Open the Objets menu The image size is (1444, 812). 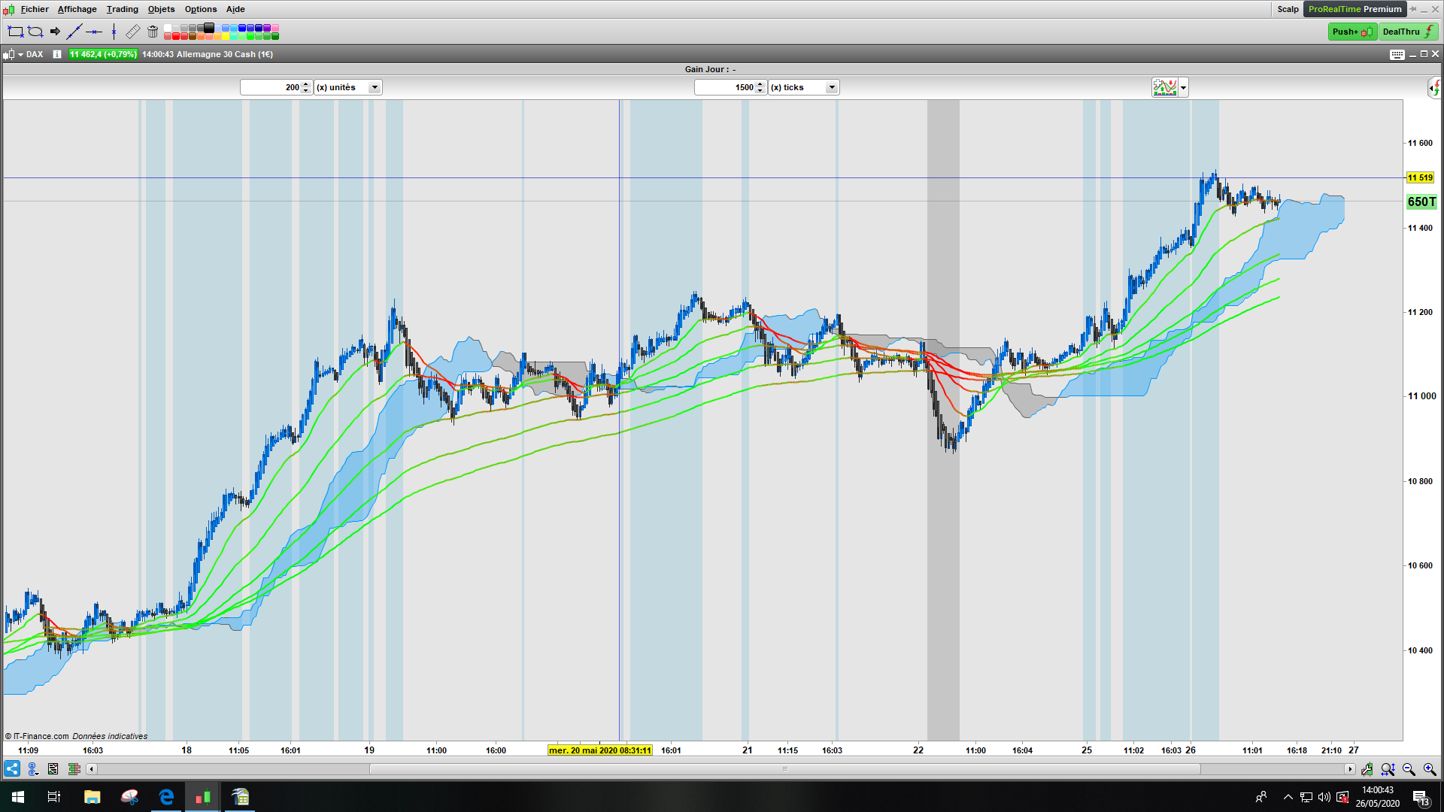(x=161, y=9)
